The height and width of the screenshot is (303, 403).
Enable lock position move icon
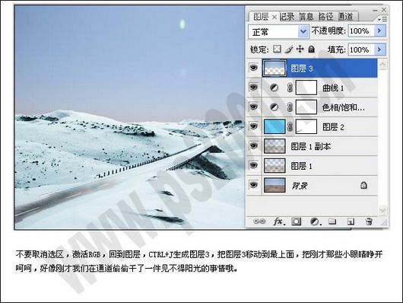click(300, 49)
